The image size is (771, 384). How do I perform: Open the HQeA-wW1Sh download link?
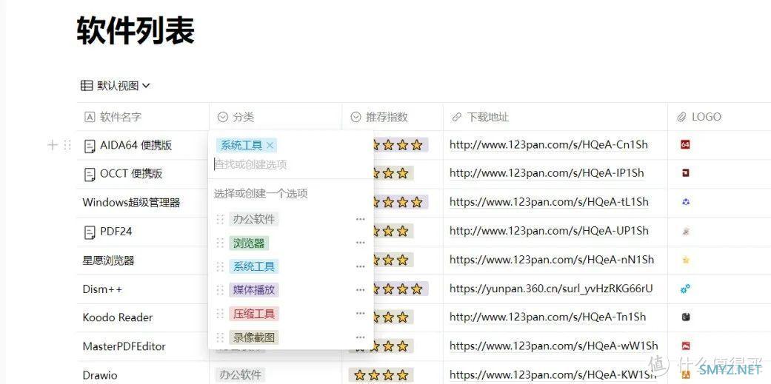coord(554,346)
